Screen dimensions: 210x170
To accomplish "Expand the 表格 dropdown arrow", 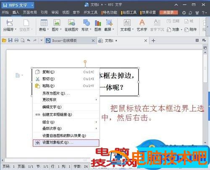I will [x=48, y=29].
